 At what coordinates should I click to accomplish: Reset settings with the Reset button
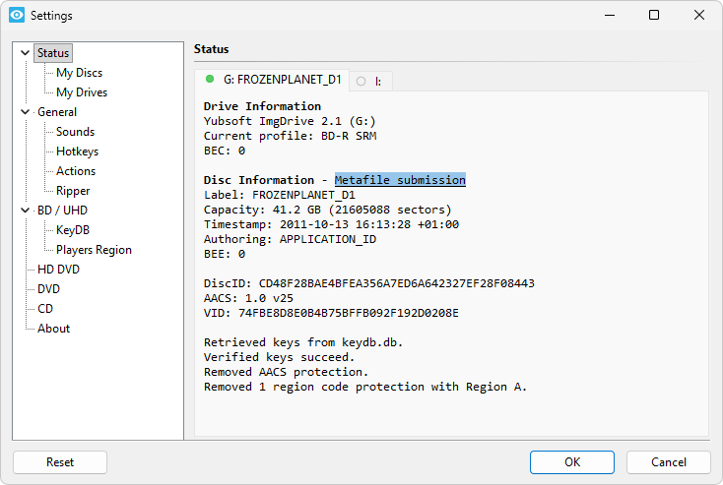tap(60, 462)
